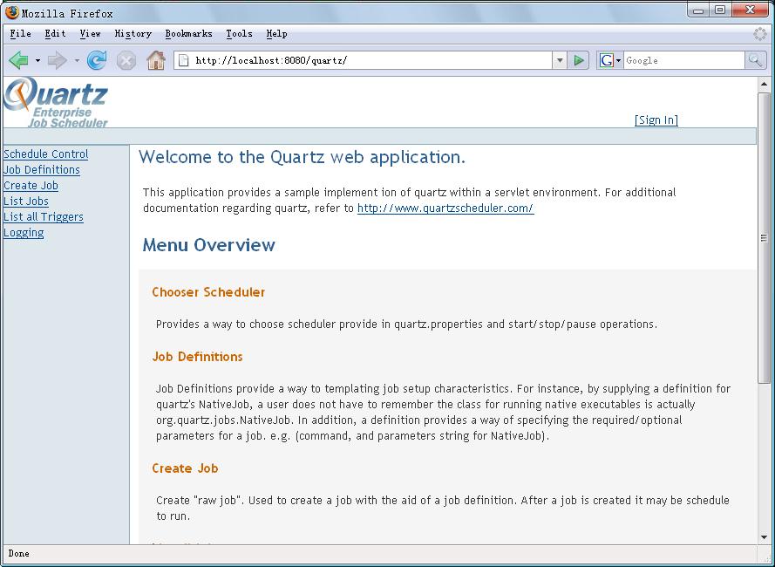Click the scrollbar down arrow
The image size is (775, 567).
(x=765, y=537)
